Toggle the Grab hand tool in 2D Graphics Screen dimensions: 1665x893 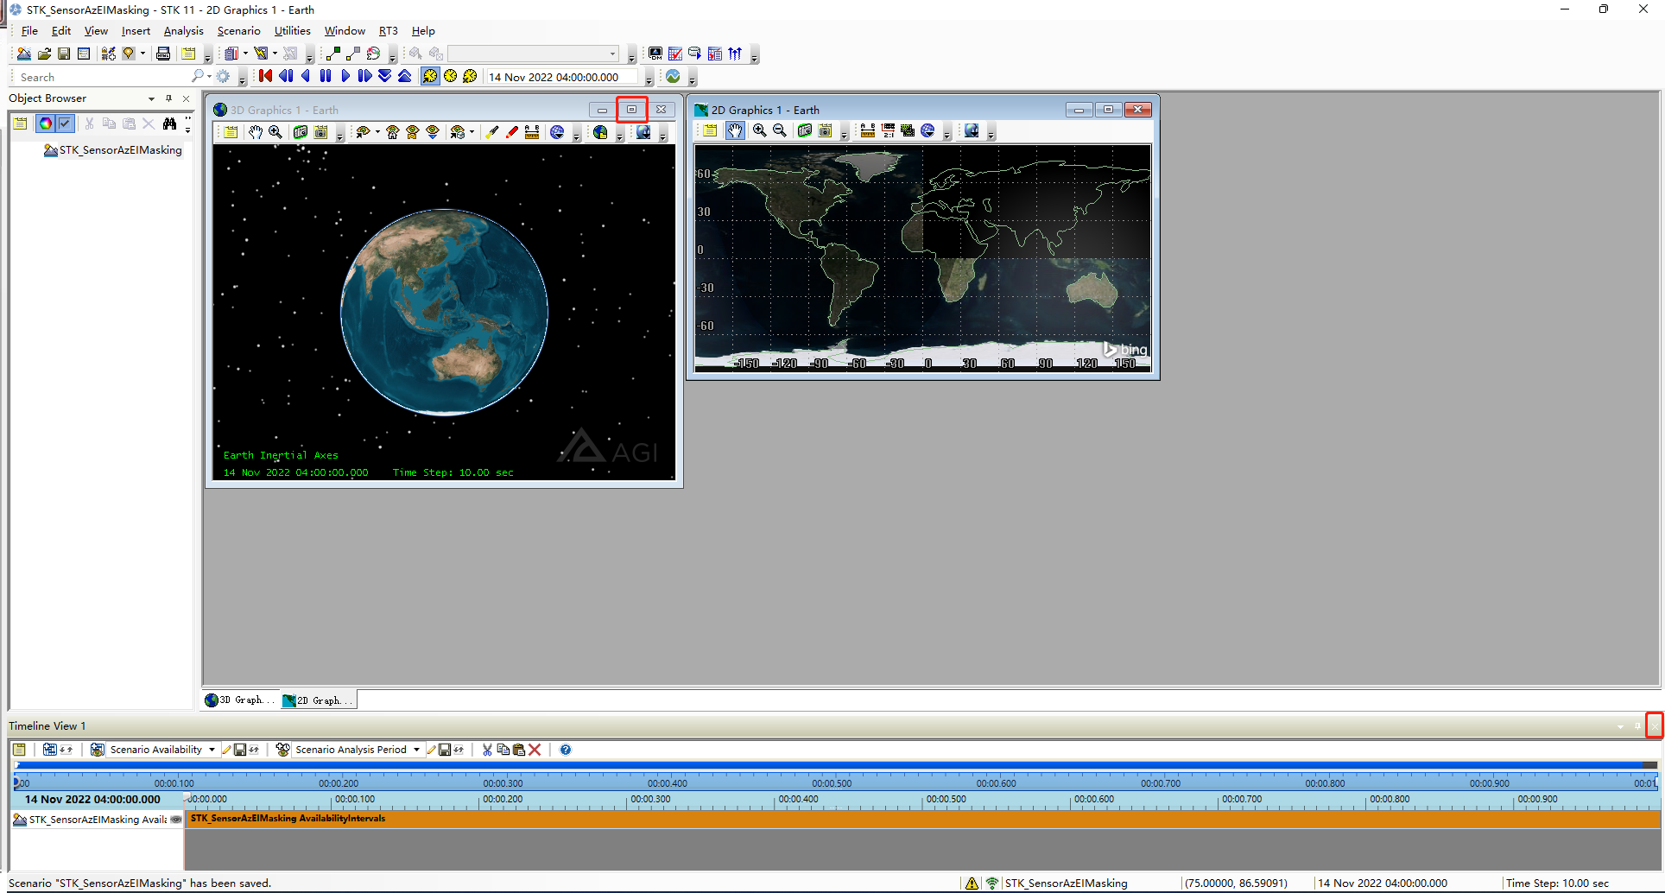tap(734, 131)
